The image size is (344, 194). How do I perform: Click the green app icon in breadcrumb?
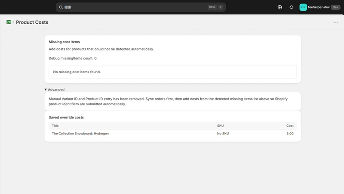[9, 22]
